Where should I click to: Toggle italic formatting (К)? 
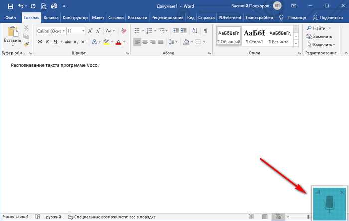(47, 42)
